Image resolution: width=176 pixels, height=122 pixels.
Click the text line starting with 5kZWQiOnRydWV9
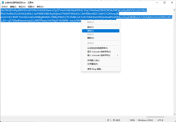click(x=74, y=10)
